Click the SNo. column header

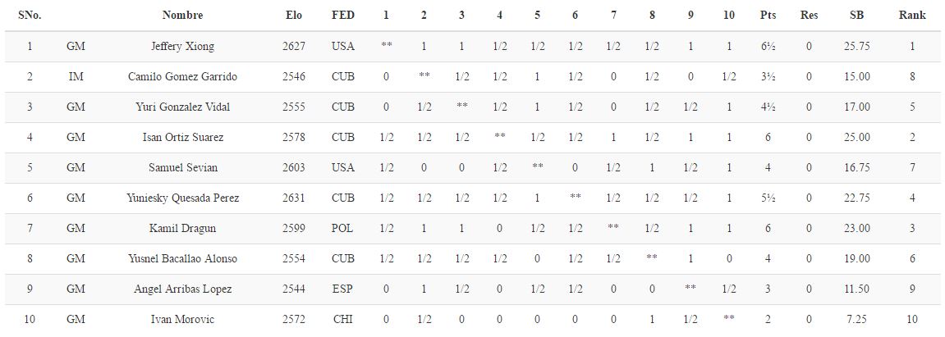click(30, 16)
